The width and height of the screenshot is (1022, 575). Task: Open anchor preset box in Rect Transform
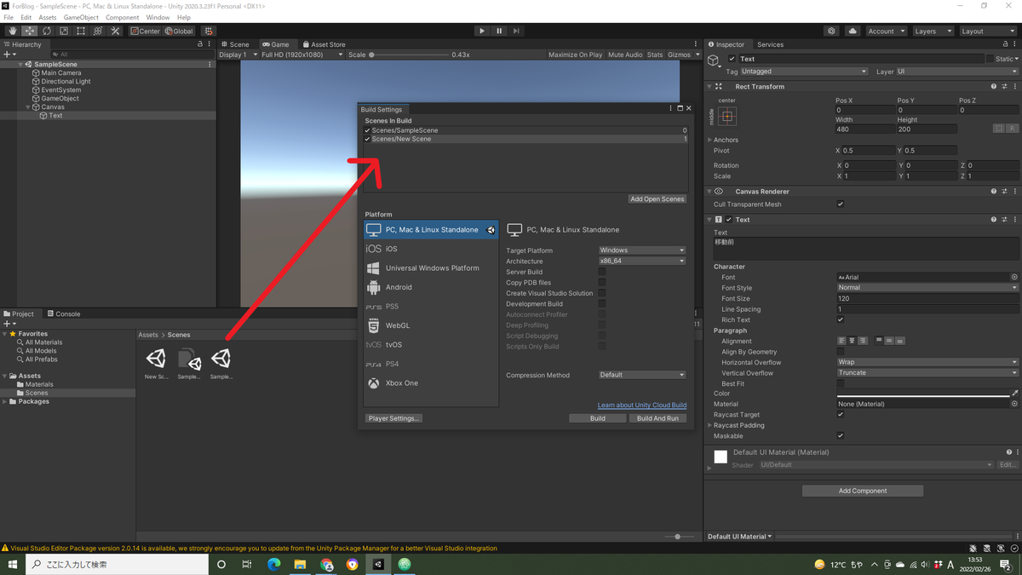pyautogui.click(x=727, y=116)
